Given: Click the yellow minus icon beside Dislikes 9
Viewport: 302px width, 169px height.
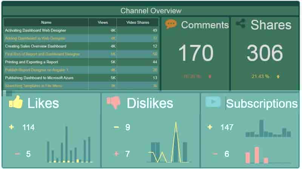Looking at the screenshot, I should point(116,127).
